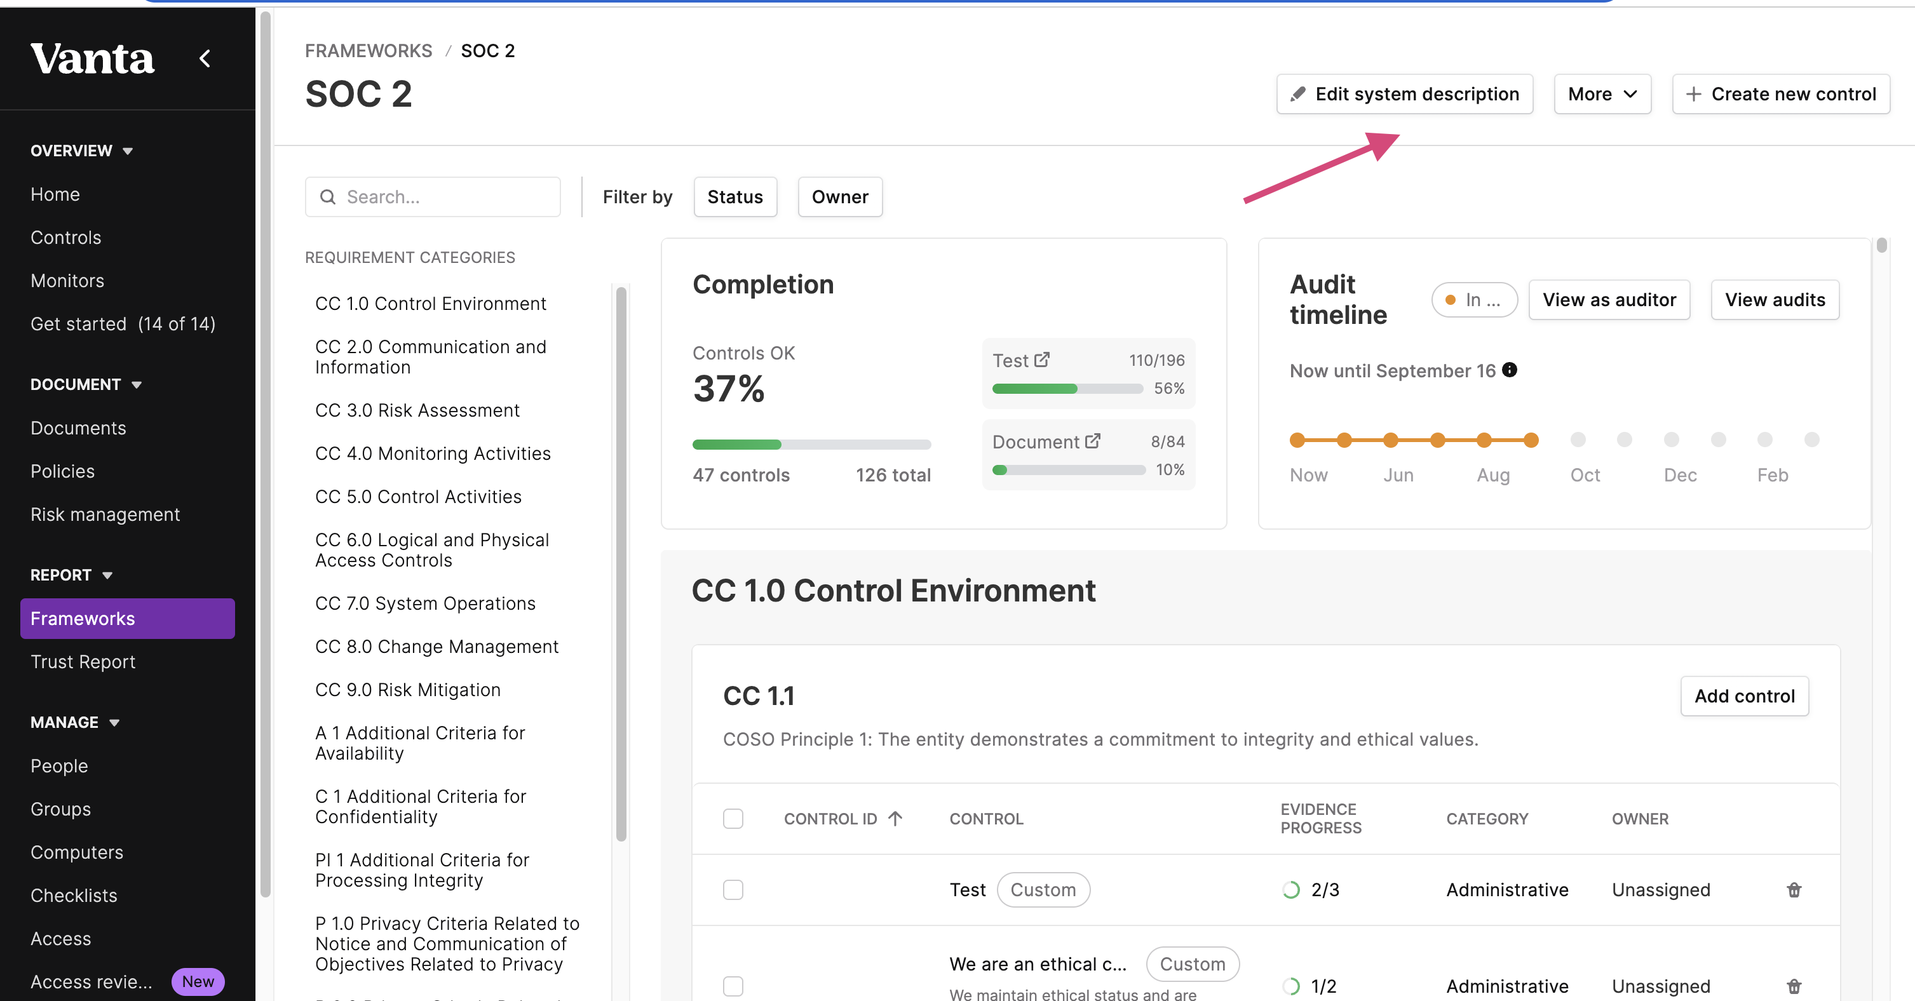This screenshot has width=1915, height=1001.
Task: Select CC 5.0 Control Activities category
Action: (x=418, y=497)
